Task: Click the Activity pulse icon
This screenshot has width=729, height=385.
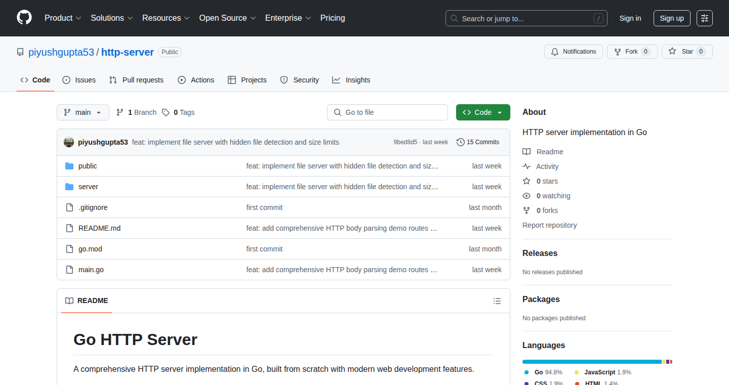Action: (526, 166)
